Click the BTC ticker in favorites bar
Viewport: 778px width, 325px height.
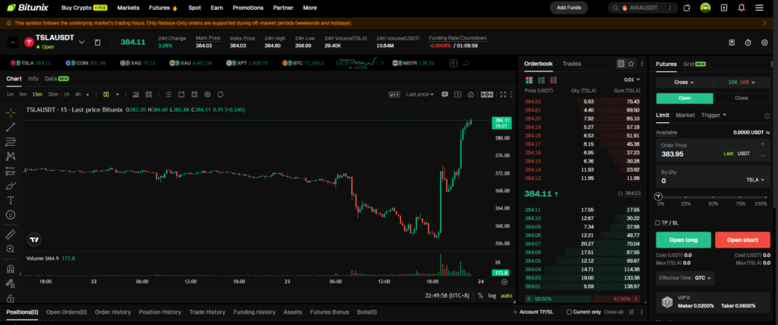[302, 63]
